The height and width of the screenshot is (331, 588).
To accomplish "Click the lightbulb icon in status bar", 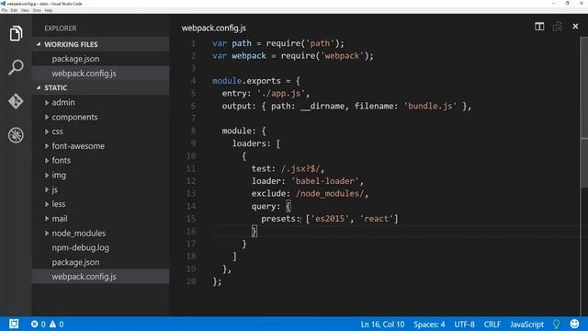I will (x=556, y=324).
